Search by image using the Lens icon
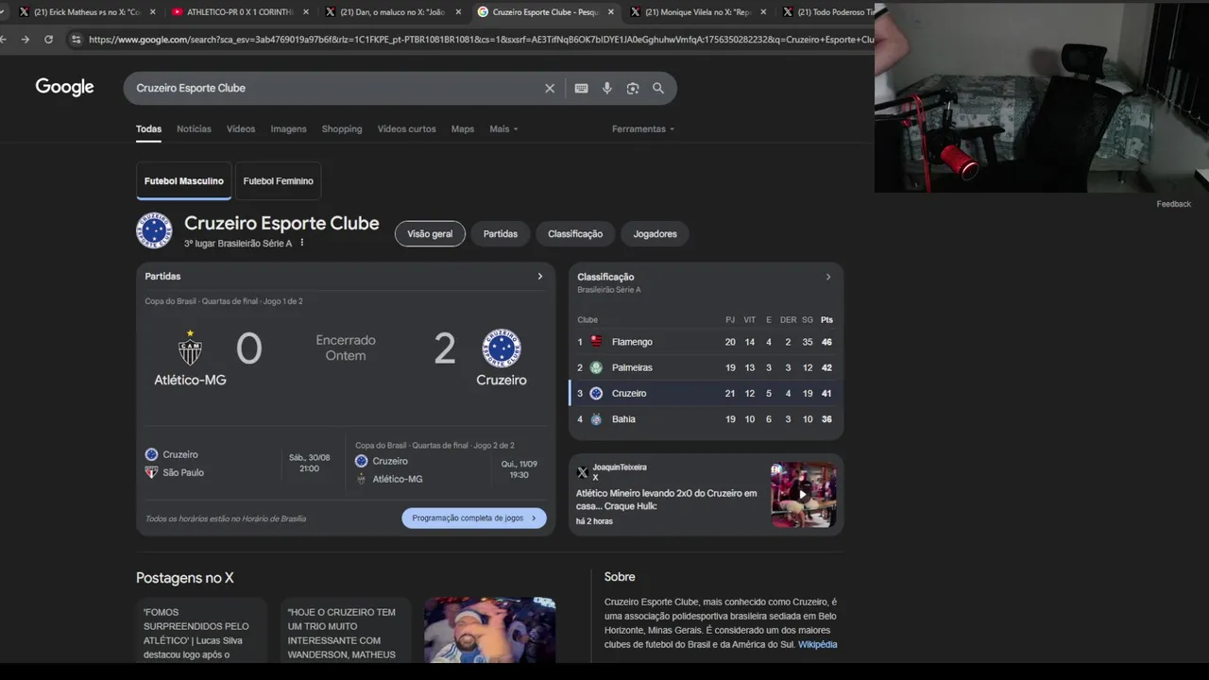The height and width of the screenshot is (680, 1209). tap(633, 88)
